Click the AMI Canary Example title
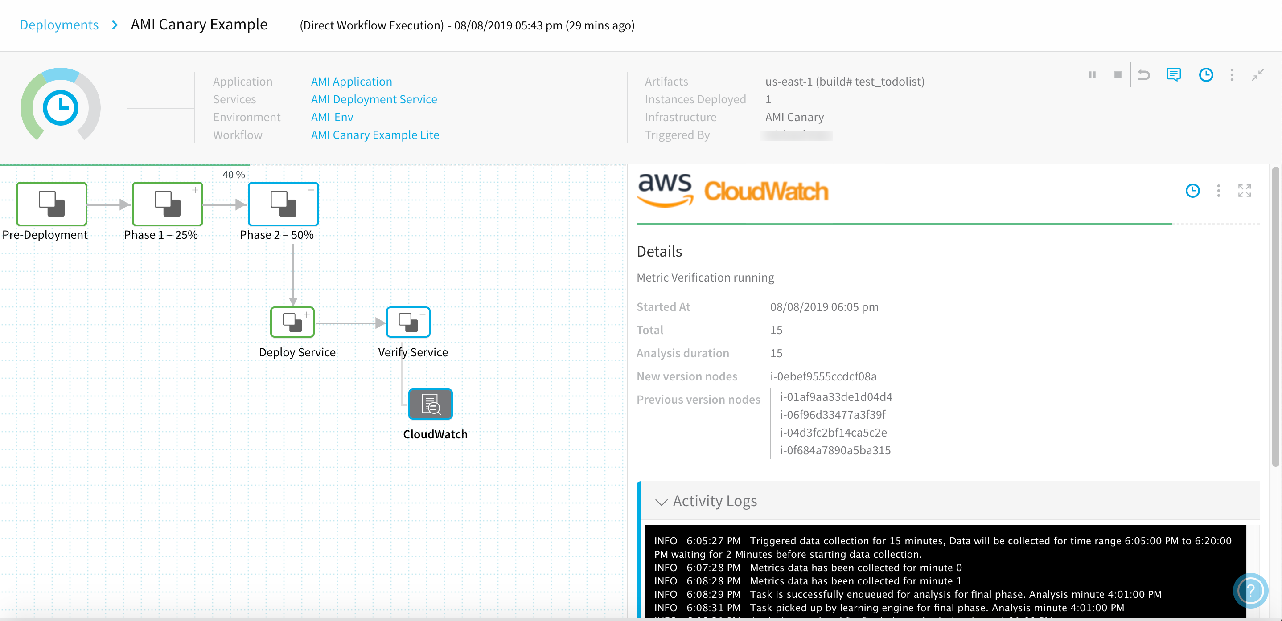This screenshot has height=621, width=1282. (x=199, y=25)
